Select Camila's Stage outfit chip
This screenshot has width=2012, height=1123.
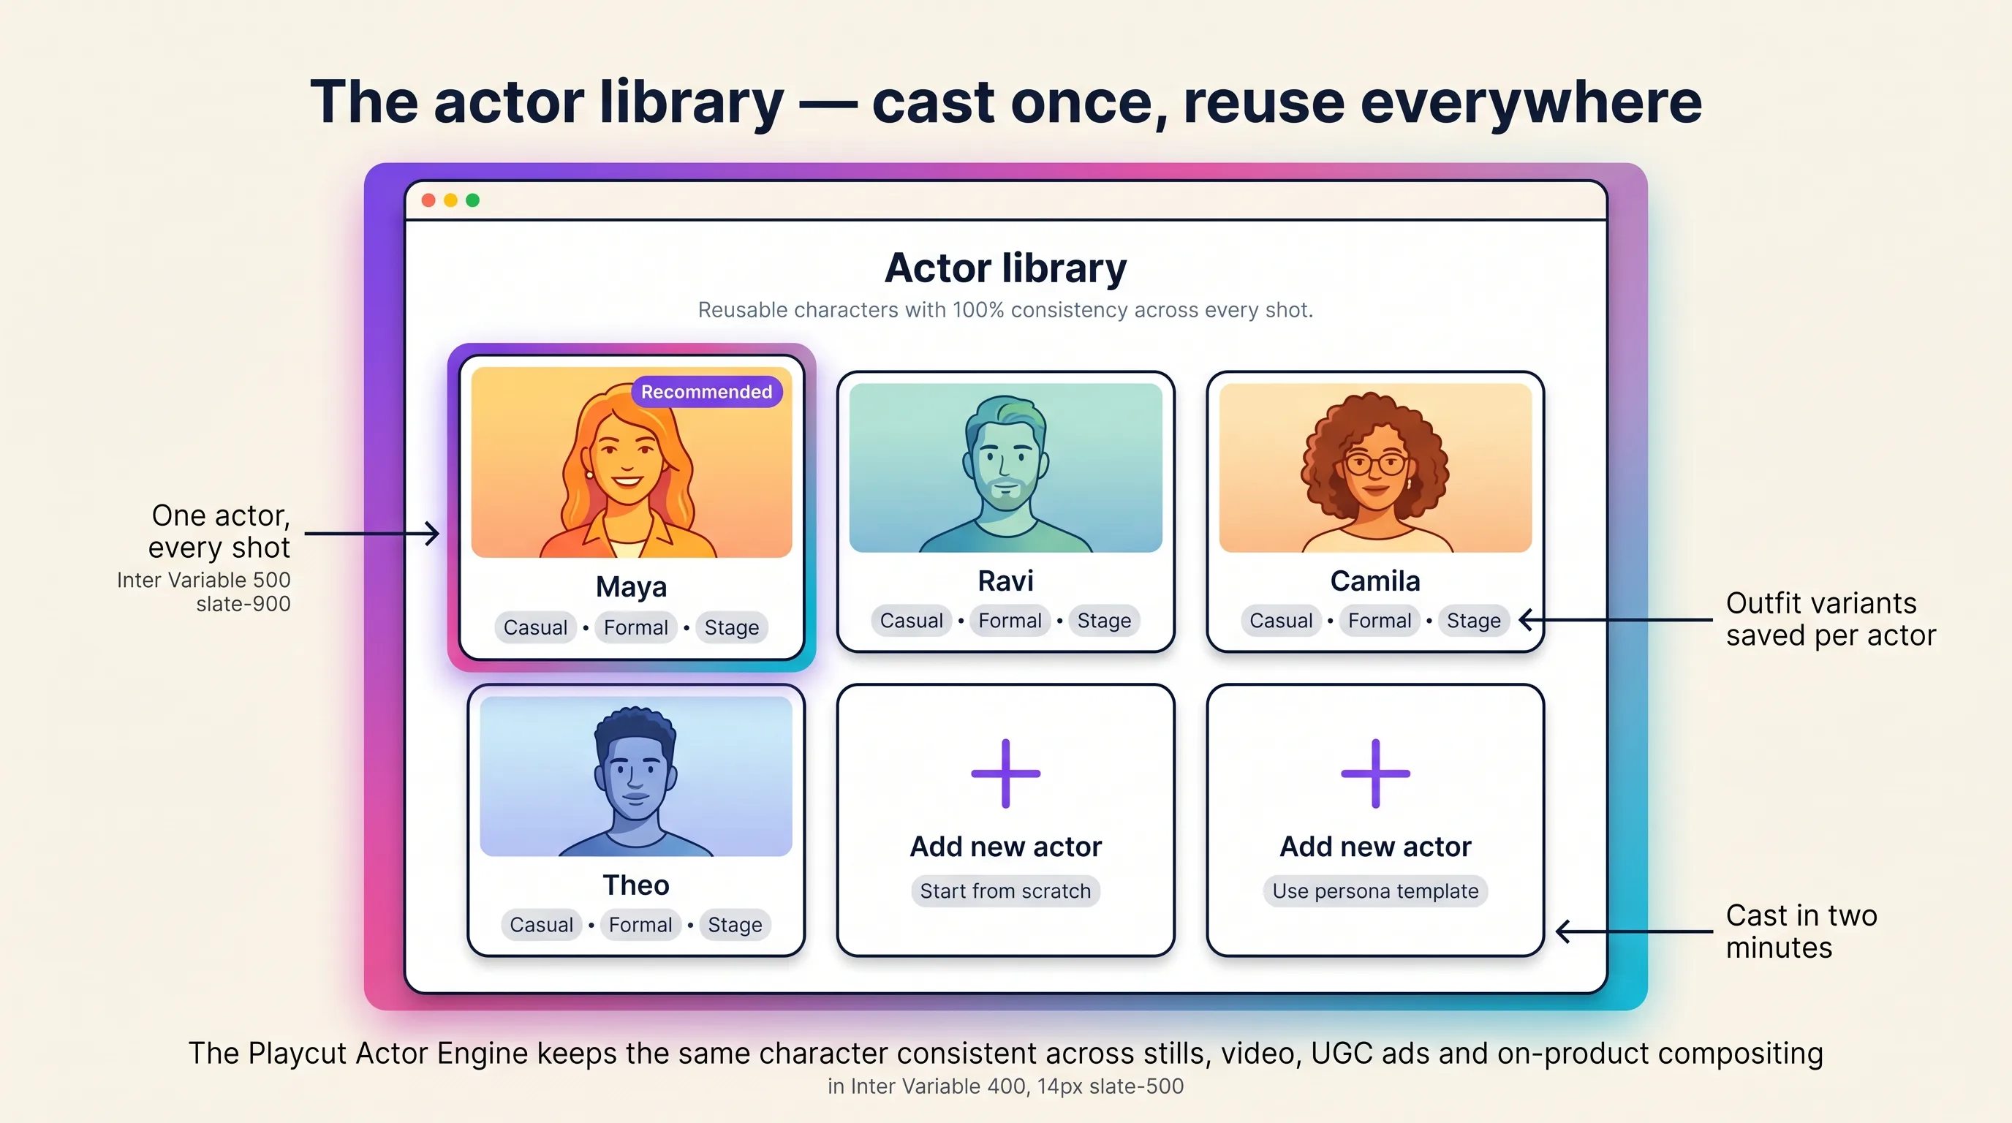[1474, 621]
